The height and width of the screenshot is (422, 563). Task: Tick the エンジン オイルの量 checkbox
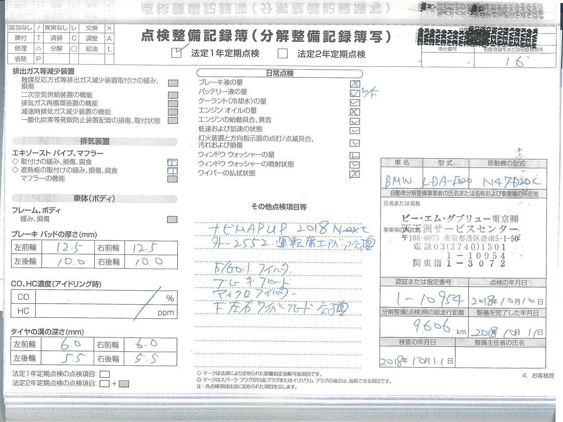(355, 112)
